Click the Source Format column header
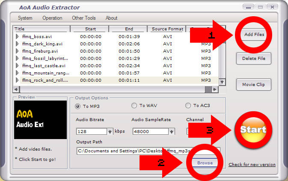Screen dimensions: 288x181 [x=167, y=29]
